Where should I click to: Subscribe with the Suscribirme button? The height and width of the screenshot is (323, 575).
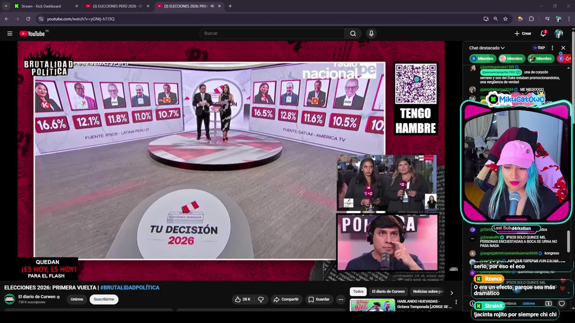click(104, 299)
